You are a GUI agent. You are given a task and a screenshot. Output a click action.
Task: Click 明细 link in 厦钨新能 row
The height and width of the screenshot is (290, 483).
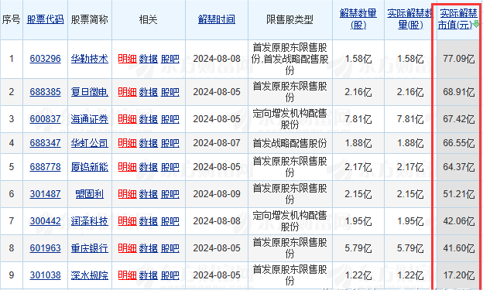(127, 167)
